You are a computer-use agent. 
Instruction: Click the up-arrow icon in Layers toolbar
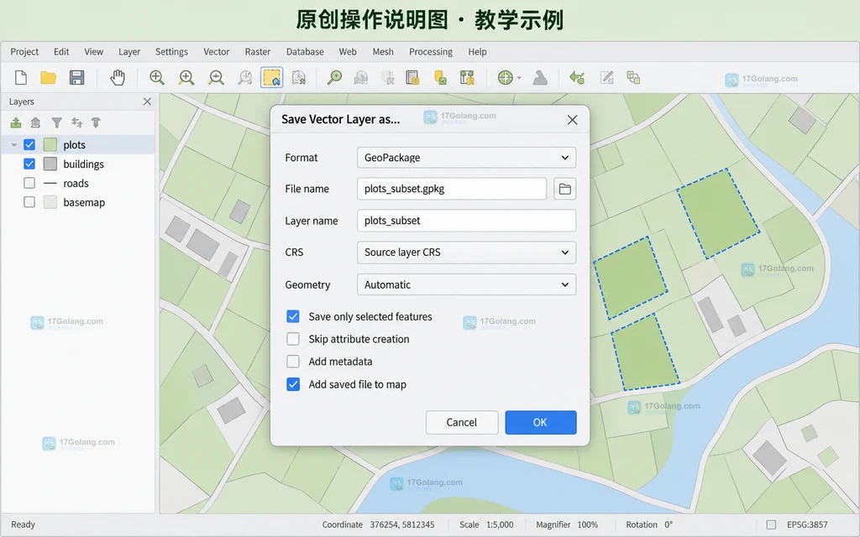96,123
